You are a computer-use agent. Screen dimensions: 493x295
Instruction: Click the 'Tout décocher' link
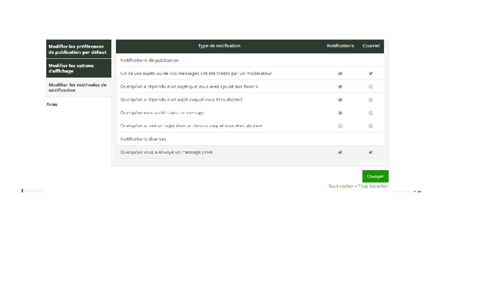[373, 186]
